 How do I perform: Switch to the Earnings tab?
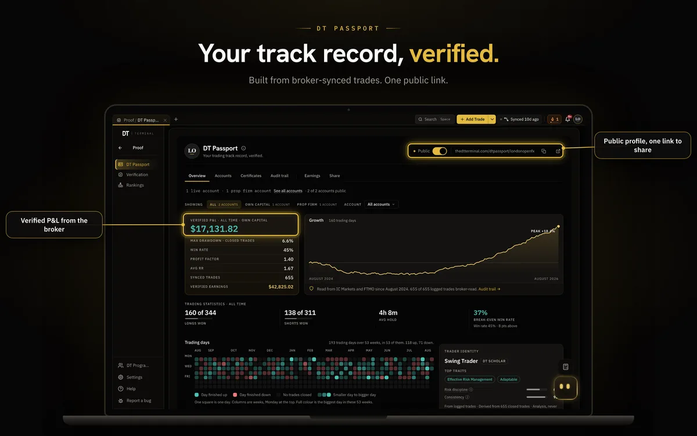point(312,176)
